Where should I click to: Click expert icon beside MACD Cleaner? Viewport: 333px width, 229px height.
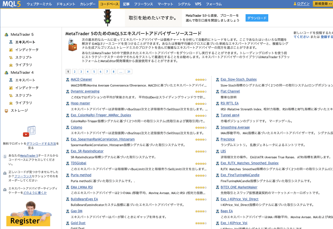click(68, 79)
